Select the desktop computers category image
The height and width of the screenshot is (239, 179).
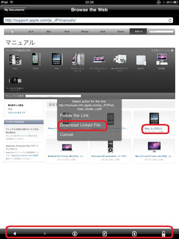coord(78,59)
